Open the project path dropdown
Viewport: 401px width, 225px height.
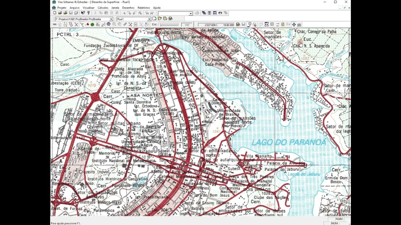pos(111,19)
